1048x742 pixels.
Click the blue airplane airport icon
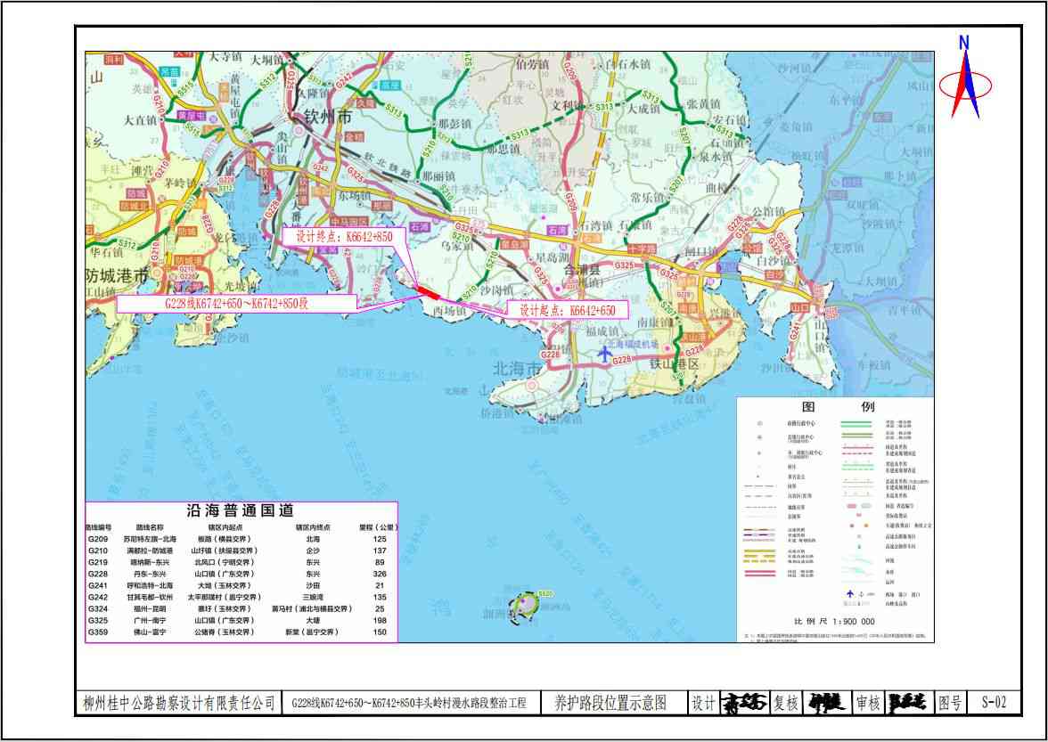605,355
